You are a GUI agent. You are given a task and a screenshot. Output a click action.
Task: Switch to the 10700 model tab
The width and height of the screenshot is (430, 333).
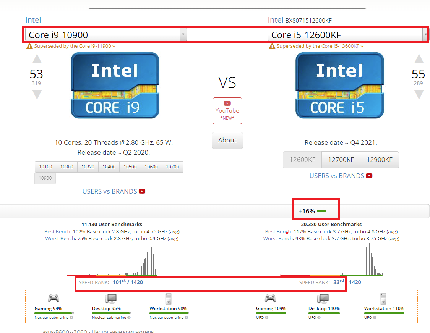click(172, 166)
